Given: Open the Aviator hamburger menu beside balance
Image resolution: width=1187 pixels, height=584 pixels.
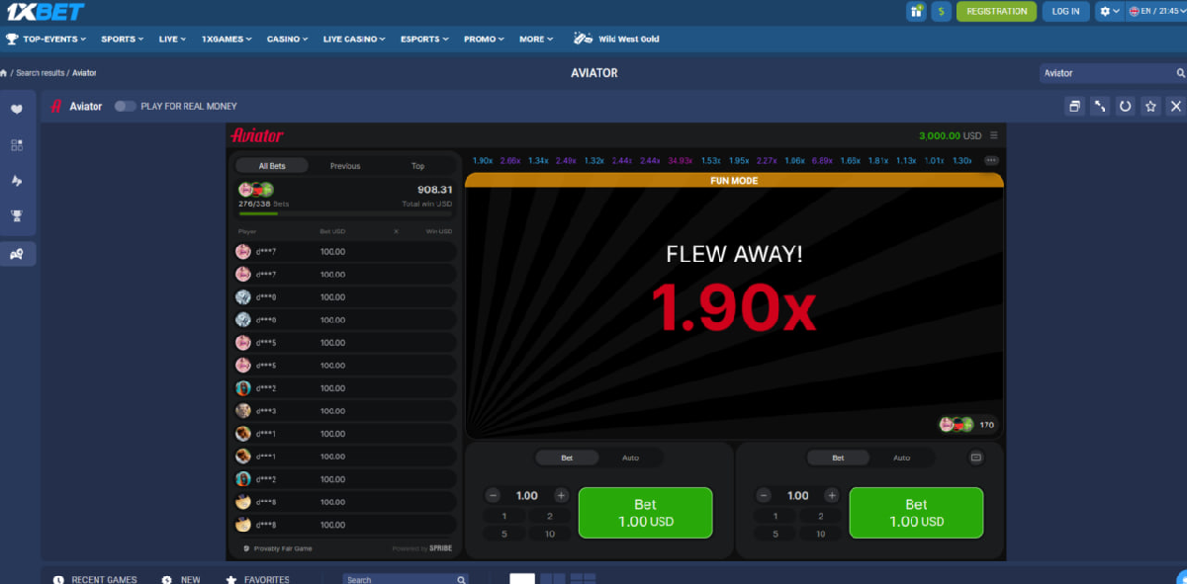Looking at the screenshot, I should pyautogui.click(x=994, y=135).
